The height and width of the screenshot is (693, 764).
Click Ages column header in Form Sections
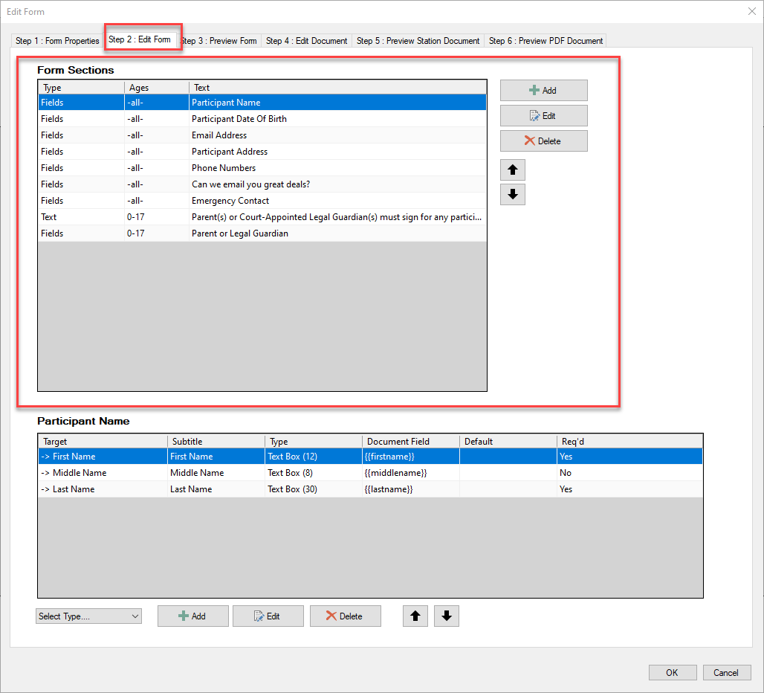coord(156,87)
